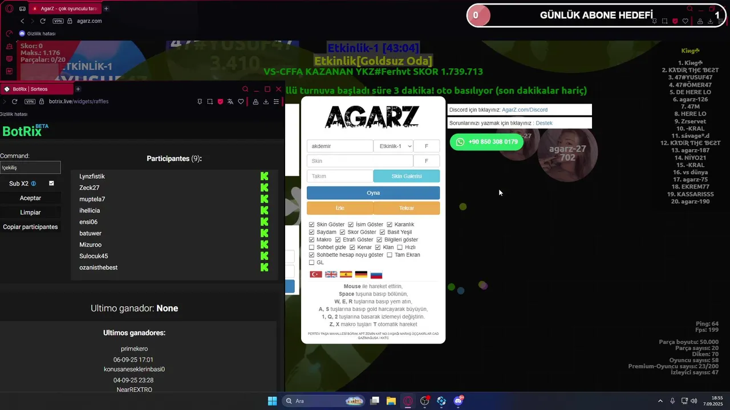Select the Turkish flag language
This screenshot has width=730, height=410.
(316, 274)
